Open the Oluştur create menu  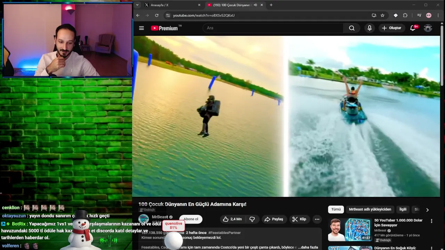tap(391, 28)
